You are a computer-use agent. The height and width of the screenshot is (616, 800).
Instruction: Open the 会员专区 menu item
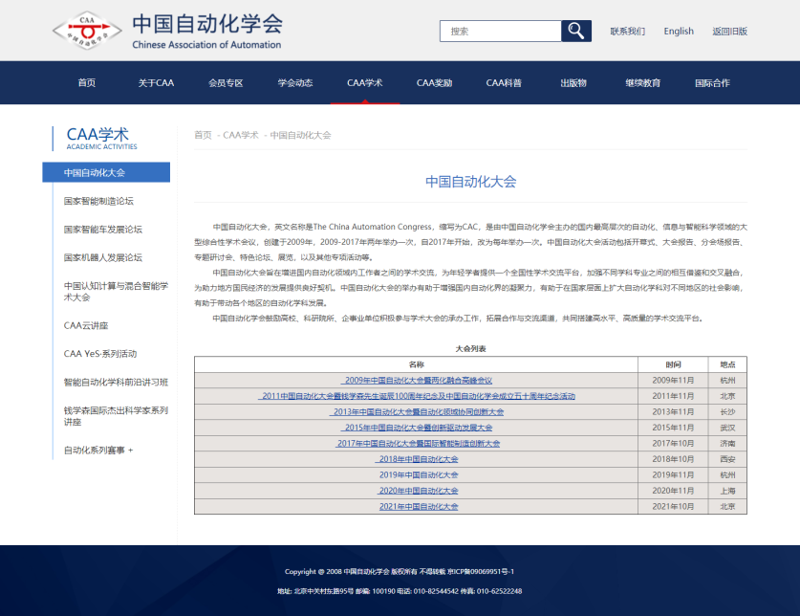226,83
